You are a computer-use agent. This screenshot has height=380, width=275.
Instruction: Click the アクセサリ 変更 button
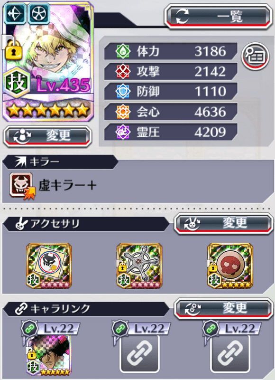point(223,224)
